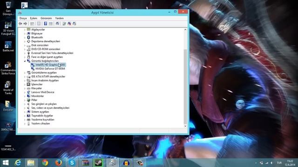
Task: Select Taşınabilir Aygıtlar category
Action: [42, 116]
